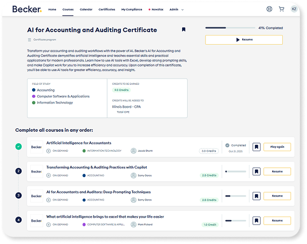Click instructor avatar for Jacob Shortt
The image size is (307, 244).
133,151
